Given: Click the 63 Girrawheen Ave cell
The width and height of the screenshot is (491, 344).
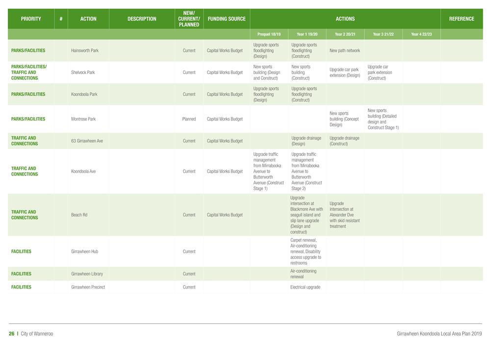Looking at the screenshot, I should pyautogui.click(x=87, y=141).
